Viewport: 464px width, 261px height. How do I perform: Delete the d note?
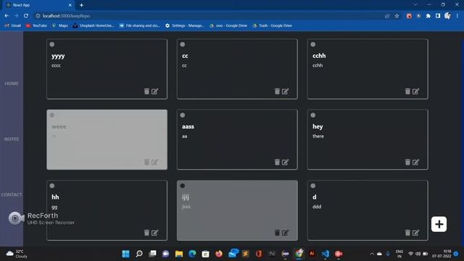point(407,233)
